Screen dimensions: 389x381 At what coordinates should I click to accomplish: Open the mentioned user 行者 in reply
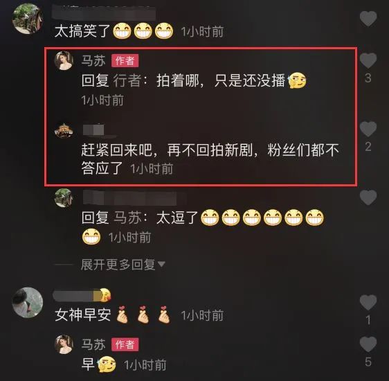pyautogui.click(x=127, y=80)
